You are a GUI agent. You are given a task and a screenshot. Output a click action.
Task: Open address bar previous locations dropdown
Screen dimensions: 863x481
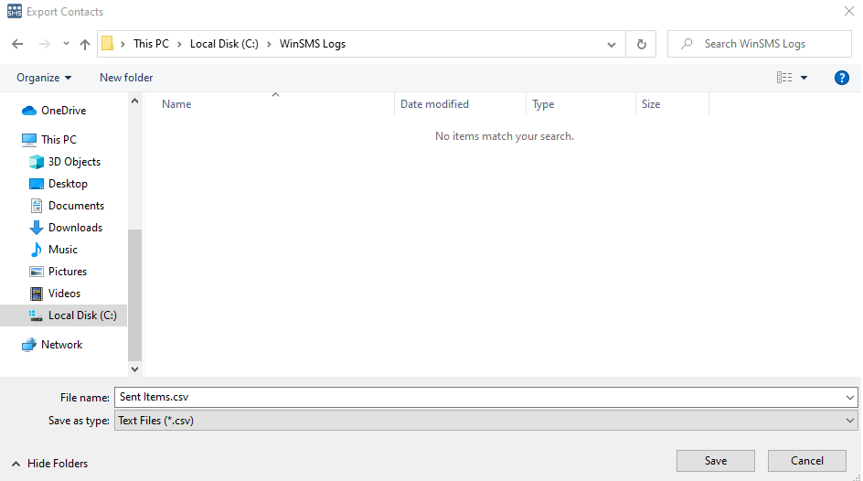pos(612,45)
